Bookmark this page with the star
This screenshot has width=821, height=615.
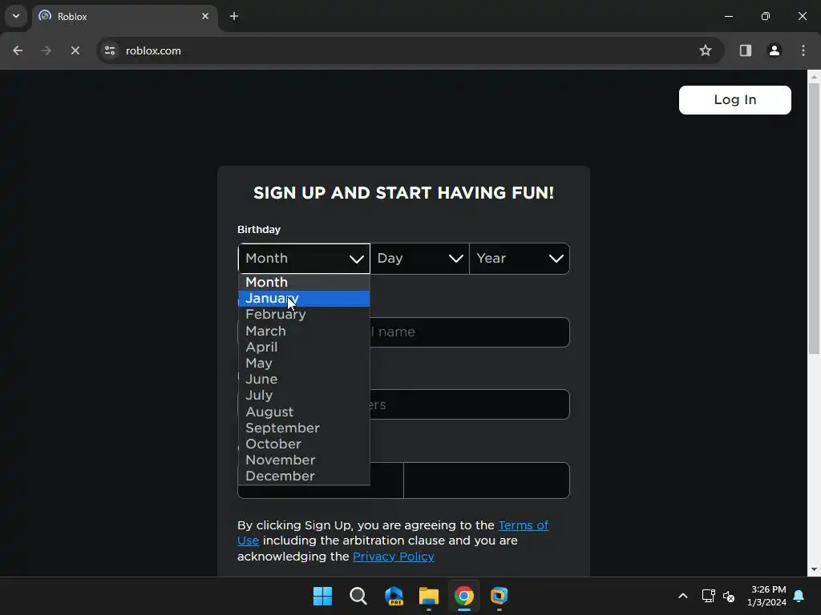706,50
